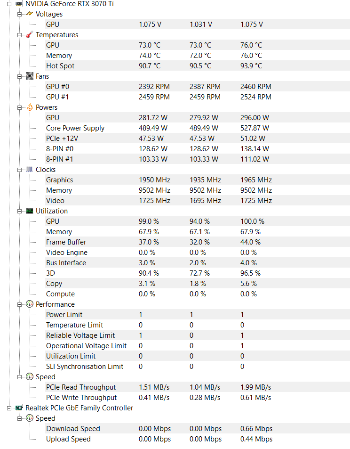The width and height of the screenshot is (350, 449).
Task: Collapse the NVIDIA GeForce RTX 3070 Ti node
Action: (x=9, y=4)
